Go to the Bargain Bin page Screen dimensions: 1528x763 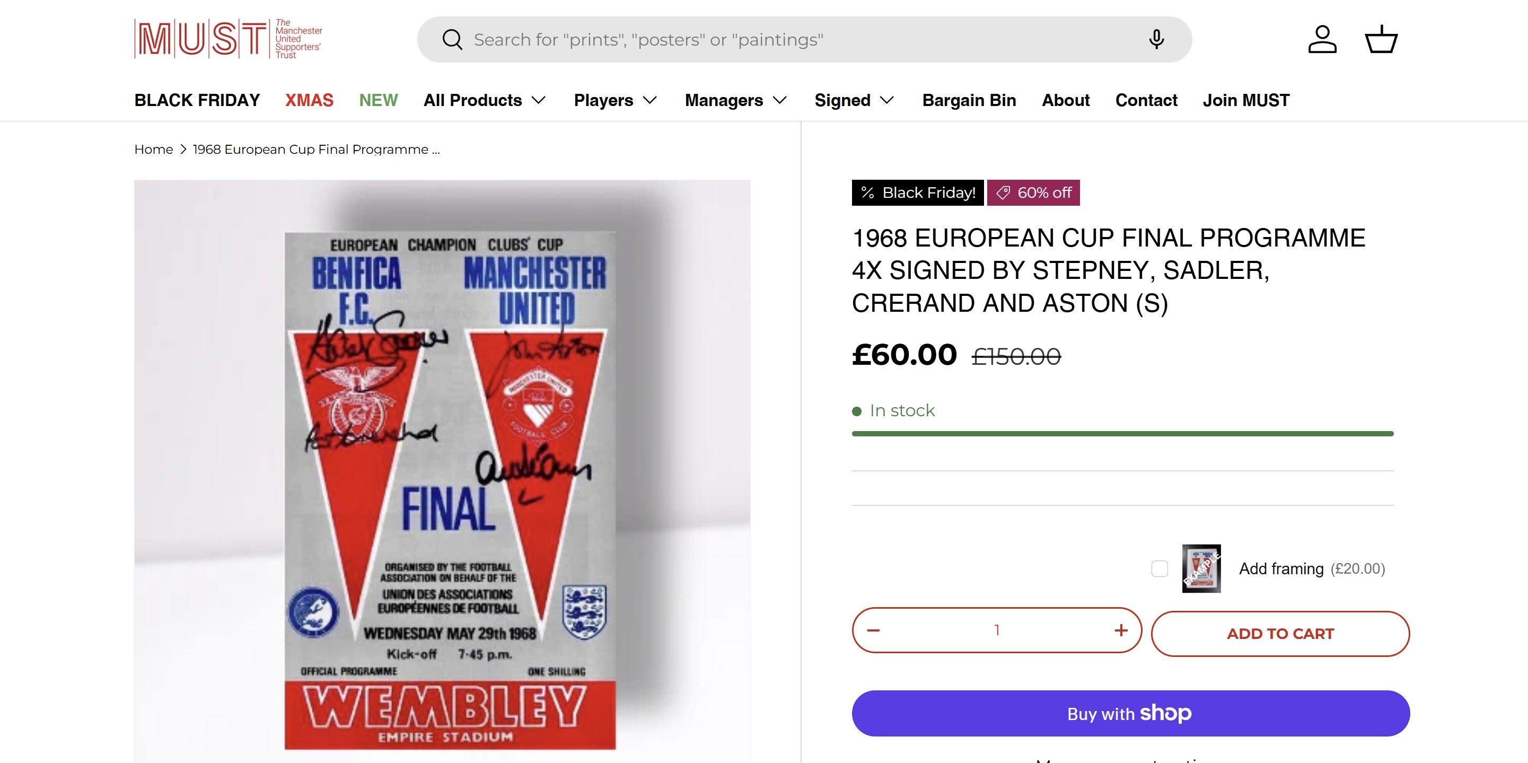[x=969, y=100]
